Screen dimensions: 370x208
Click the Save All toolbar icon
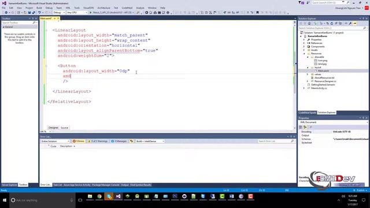[34, 13]
